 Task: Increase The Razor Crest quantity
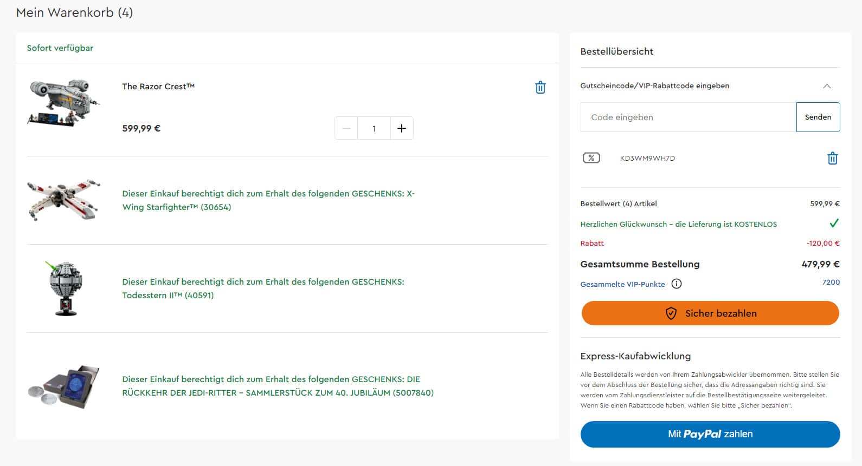[x=402, y=128]
